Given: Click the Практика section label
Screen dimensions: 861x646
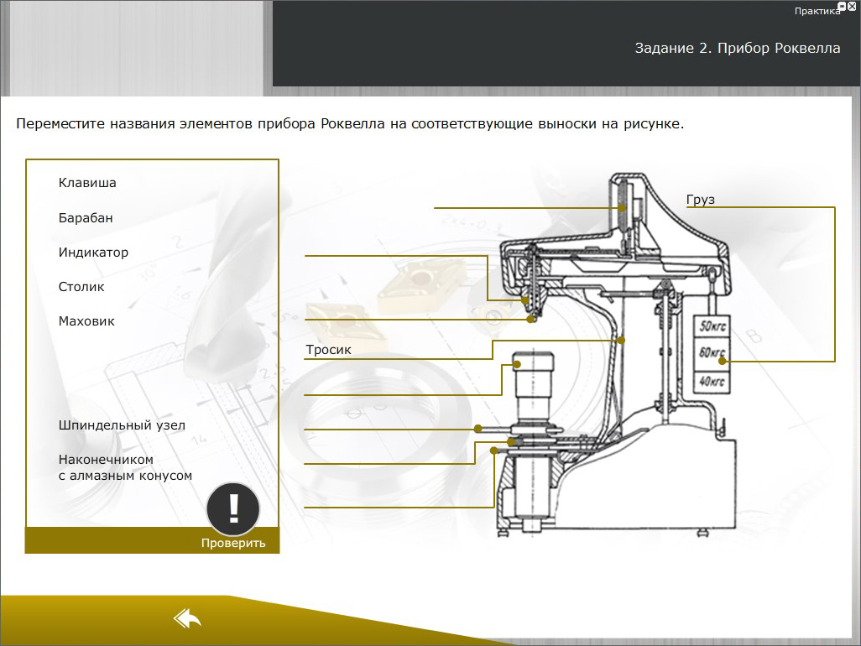Looking at the screenshot, I should (x=816, y=12).
